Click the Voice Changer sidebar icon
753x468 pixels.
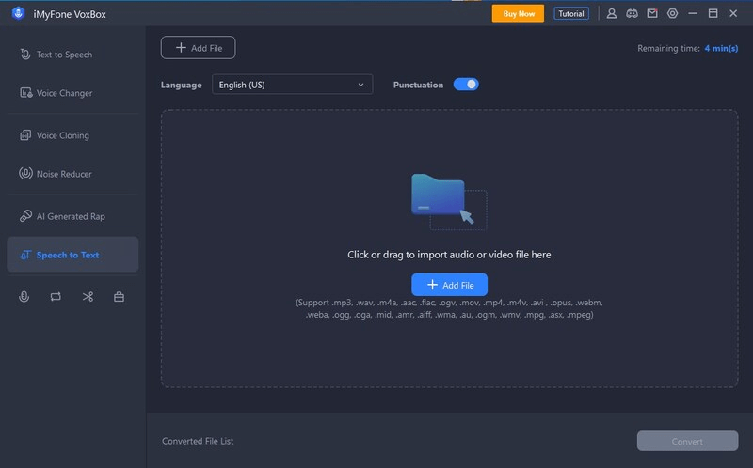pos(26,92)
